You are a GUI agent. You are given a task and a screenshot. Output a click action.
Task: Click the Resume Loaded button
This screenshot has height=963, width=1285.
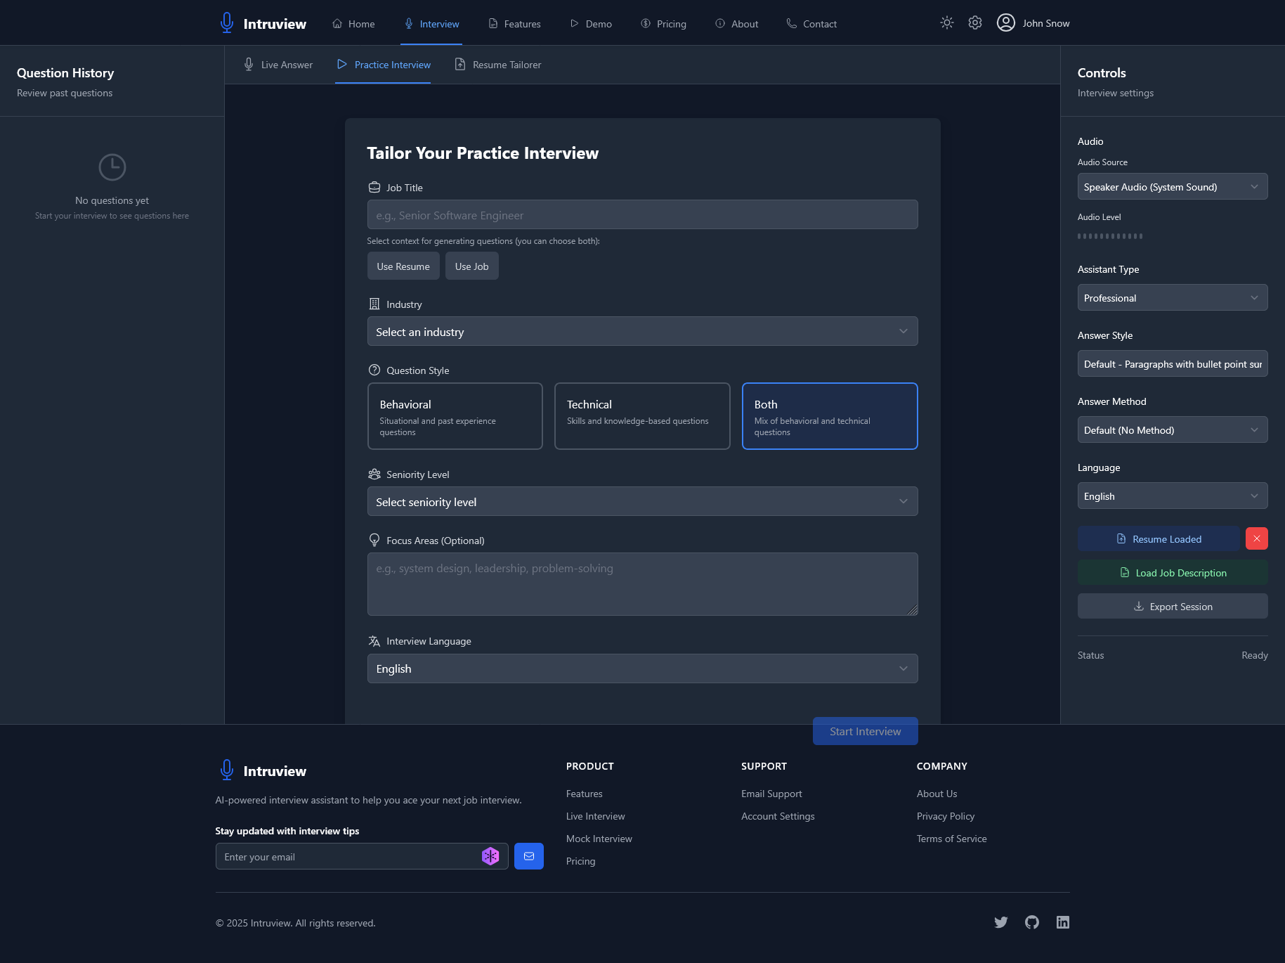1159,538
